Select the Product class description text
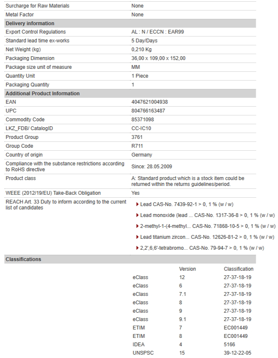Screen dimensions: 278x358 tap(188, 181)
